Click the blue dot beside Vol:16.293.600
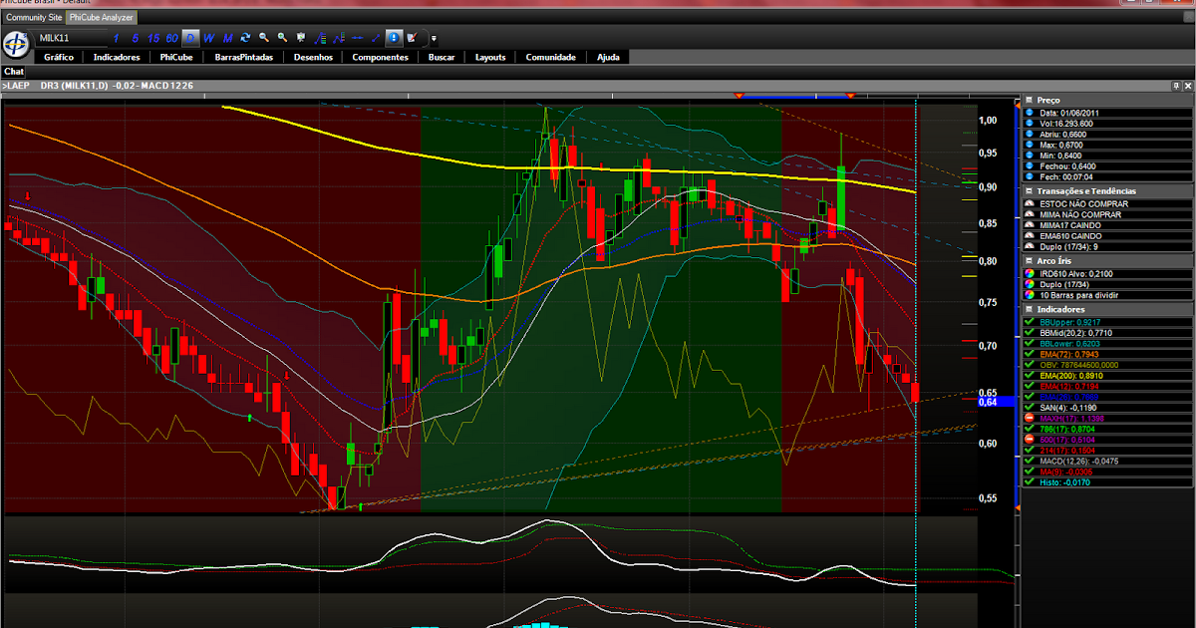The image size is (1196, 628). (x=1030, y=124)
